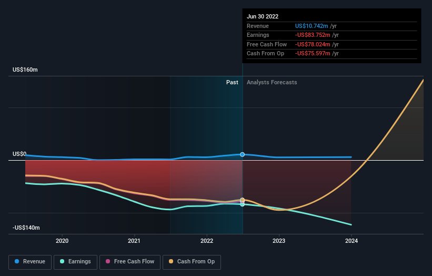The height and width of the screenshot is (276, 432).
Task: Select the Cash From Op data point marker at Jun 2022
Action: click(242, 200)
